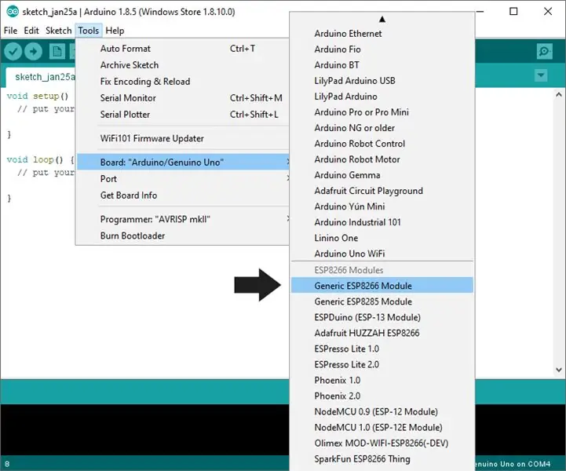Select the sketch_jan25a tab
Viewport: 566px width, 471px height.
click(x=41, y=77)
